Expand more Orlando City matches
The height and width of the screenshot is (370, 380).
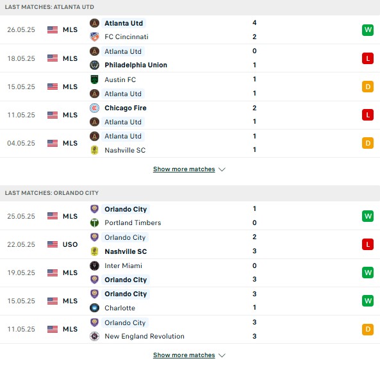click(184, 355)
